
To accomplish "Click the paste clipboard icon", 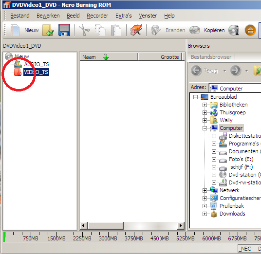I will [x=116, y=30].
